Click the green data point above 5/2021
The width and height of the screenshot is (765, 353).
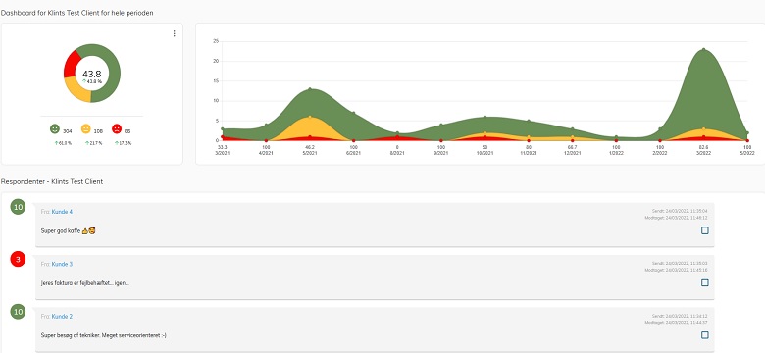[x=310, y=89]
